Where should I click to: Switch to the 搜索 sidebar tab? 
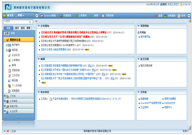28,28
